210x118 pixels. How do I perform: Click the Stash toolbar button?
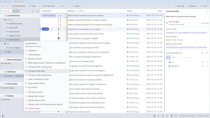click(x=204, y=6)
